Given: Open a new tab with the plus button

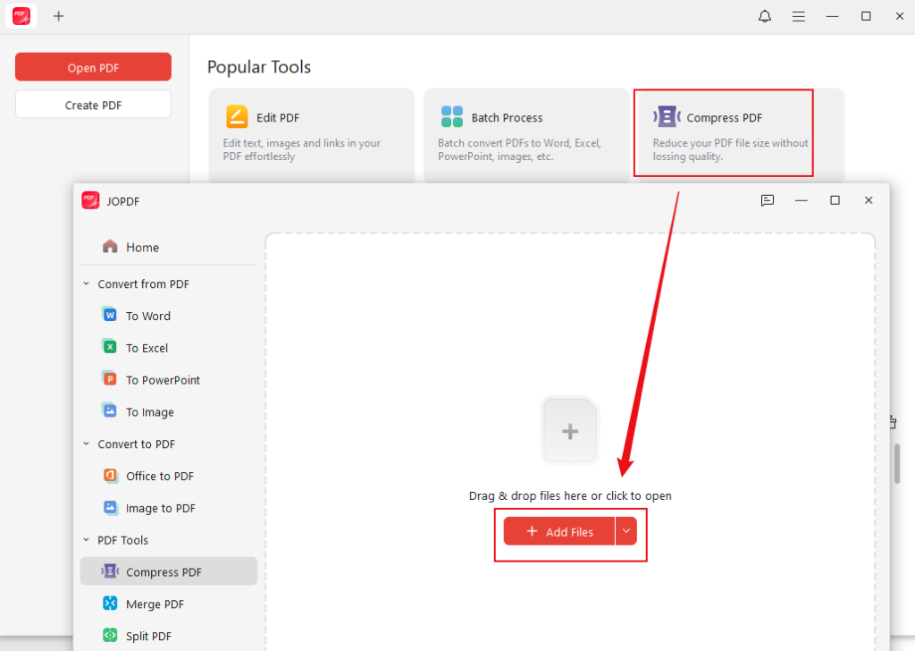Looking at the screenshot, I should tap(59, 16).
